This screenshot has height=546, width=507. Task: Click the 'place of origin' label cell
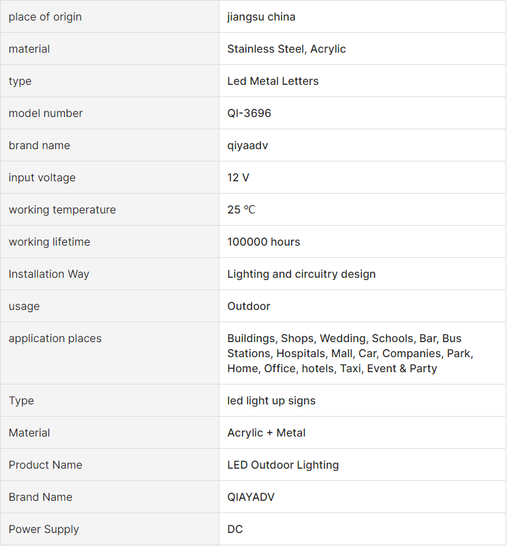(45, 16)
